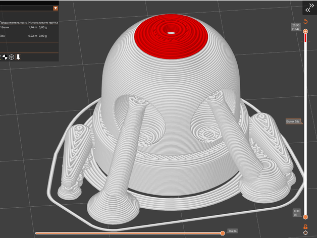
Task: Click the orange reset arrow above vertical slider
Action: 305,21
